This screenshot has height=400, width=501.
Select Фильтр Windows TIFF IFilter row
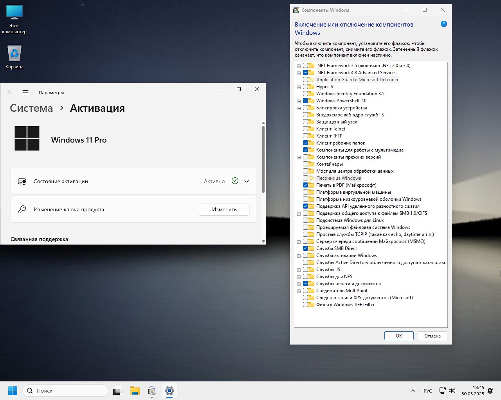(345, 305)
